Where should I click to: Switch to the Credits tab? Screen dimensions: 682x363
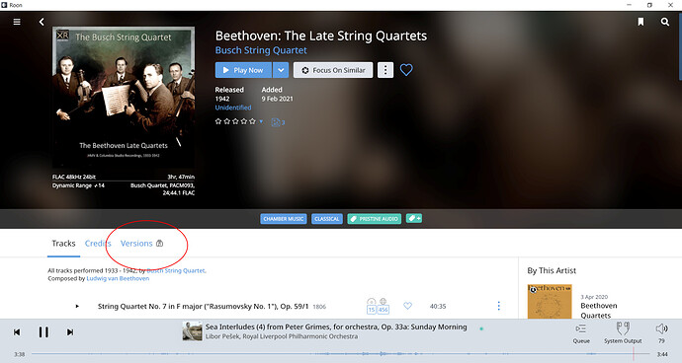98,244
